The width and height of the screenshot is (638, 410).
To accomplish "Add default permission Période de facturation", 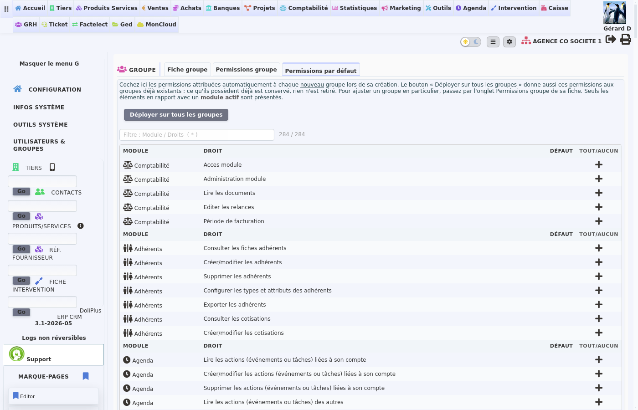I will click(x=599, y=221).
